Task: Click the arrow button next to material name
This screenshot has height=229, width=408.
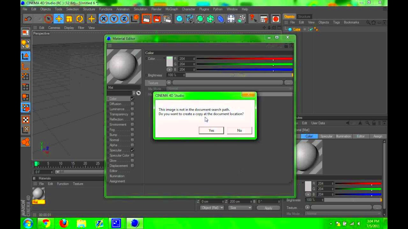Action: tap(134, 93)
